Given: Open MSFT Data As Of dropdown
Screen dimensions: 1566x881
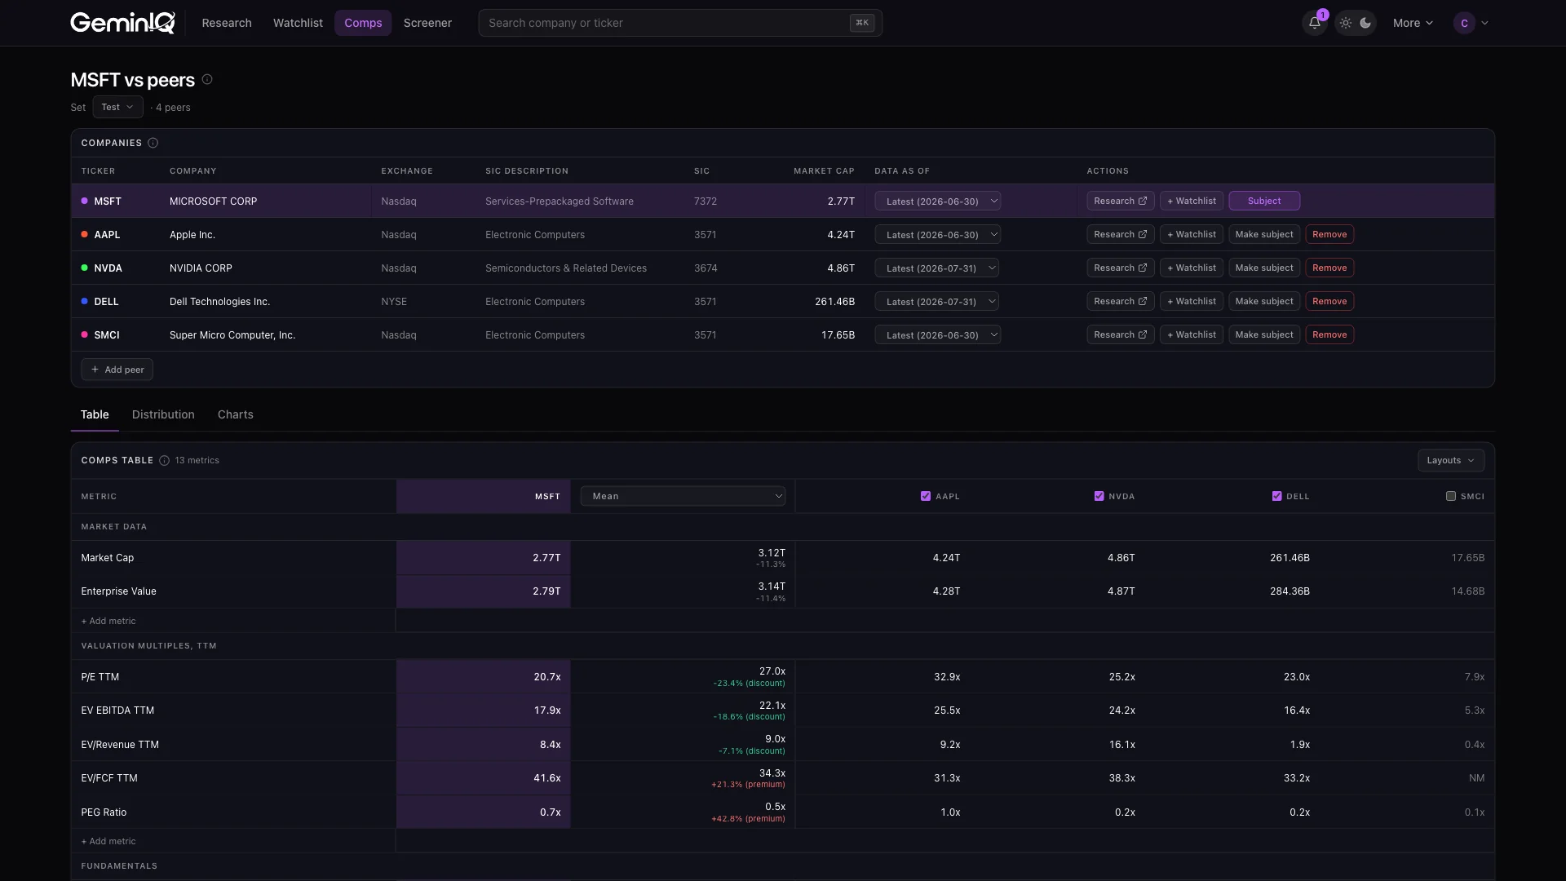Looking at the screenshot, I should (x=938, y=201).
